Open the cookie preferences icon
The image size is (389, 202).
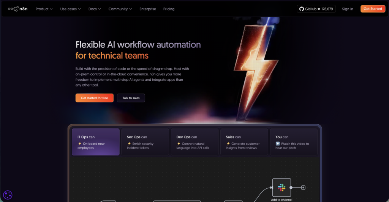(x=8, y=195)
